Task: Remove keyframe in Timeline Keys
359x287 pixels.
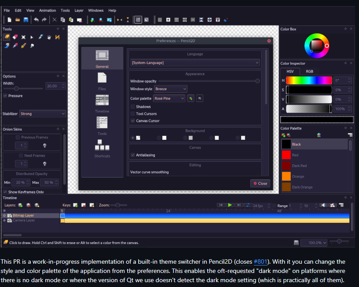Action: pos(84,205)
